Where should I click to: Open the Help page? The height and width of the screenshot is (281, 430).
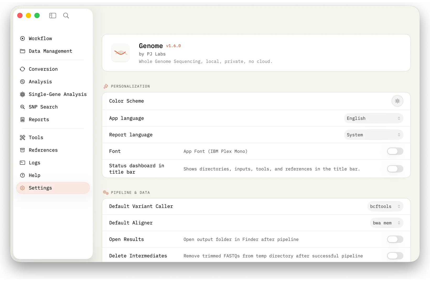[53, 175]
